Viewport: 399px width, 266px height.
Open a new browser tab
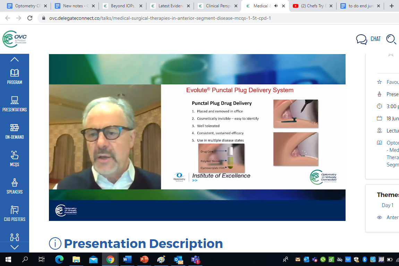392,6
